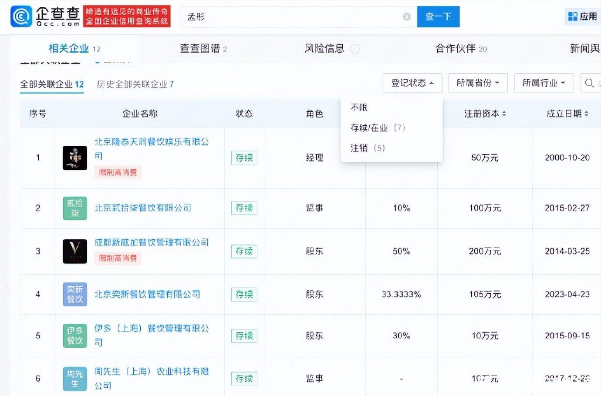Click the 查一下 search button

click(x=438, y=17)
